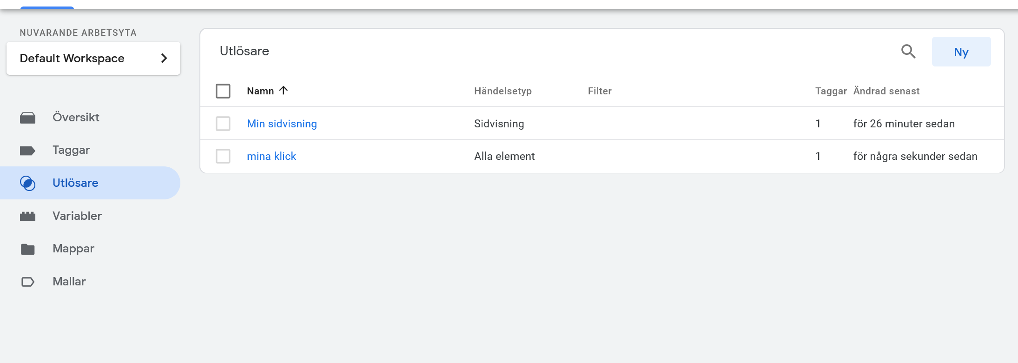Sort by the Händelsetyp column header
The height and width of the screenshot is (363, 1018).
(502, 91)
